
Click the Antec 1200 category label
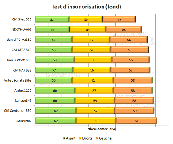pyautogui.click(x=23, y=91)
